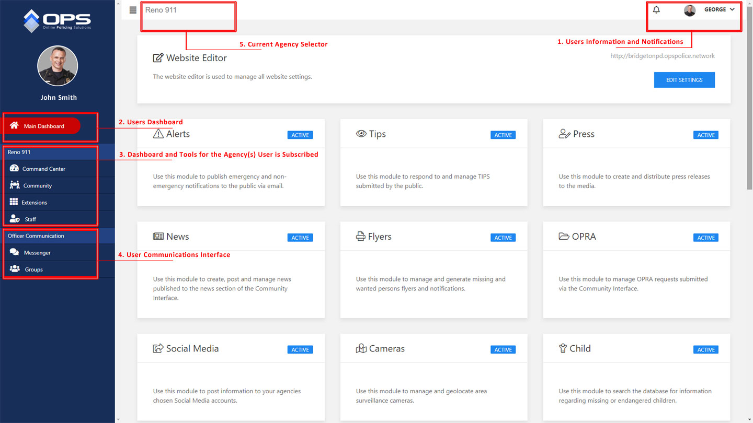
Task: Toggle the Alerts module ACTIVE badge
Action: (300, 135)
